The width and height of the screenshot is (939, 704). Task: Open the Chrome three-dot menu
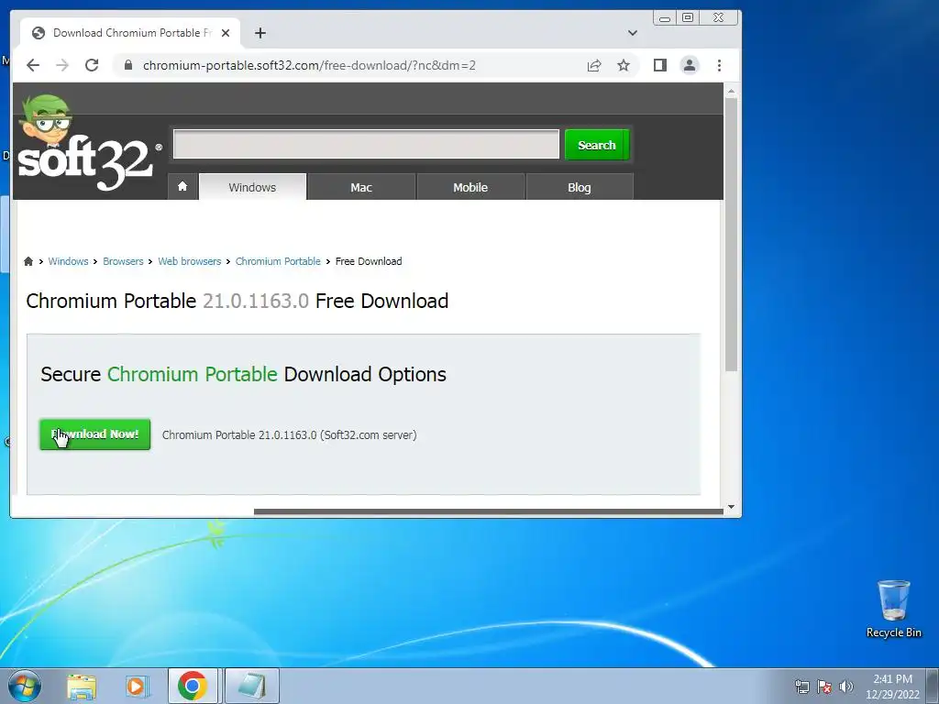coord(719,65)
